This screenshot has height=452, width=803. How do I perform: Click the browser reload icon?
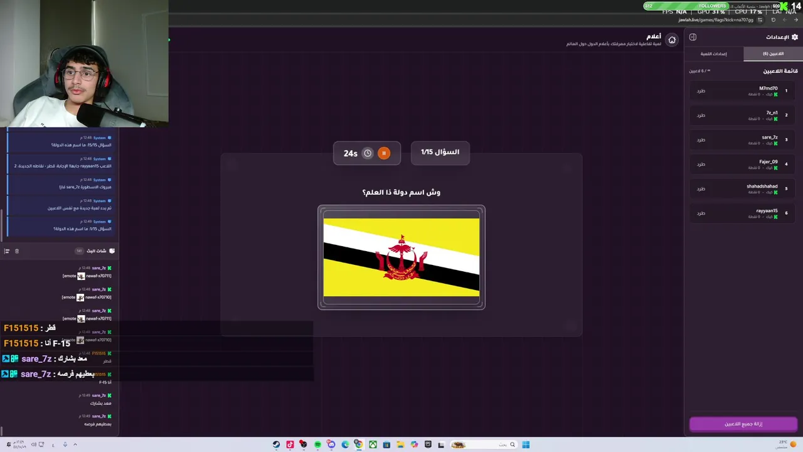(x=773, y=19)
